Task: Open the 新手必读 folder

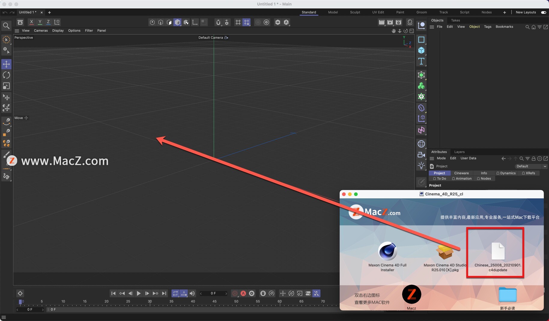Action: click(508, 295)
